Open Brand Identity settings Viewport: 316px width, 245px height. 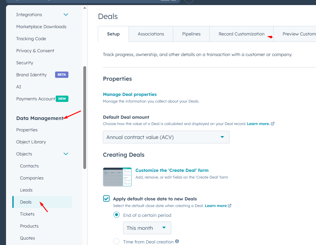(31, 75)
